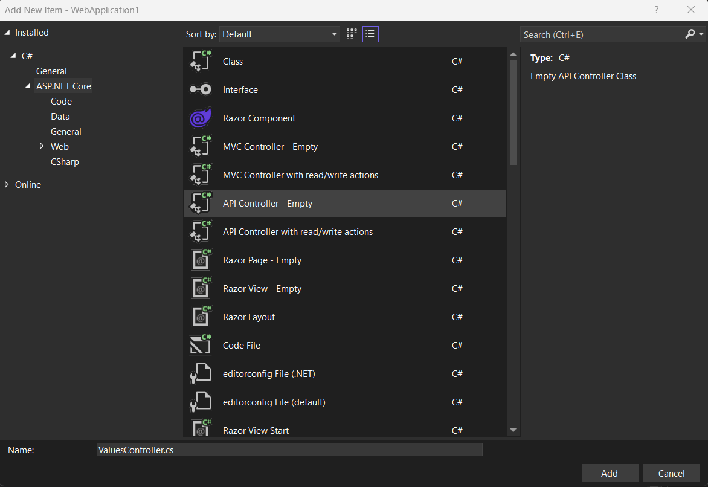
Task: Click the Razor Page - Empty icon
Action: (x=201, y=260)
